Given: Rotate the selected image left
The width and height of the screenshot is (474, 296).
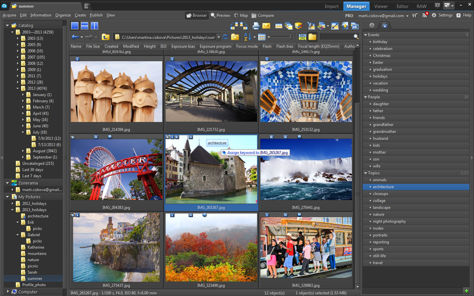Looking at the screenshot, I should pos(234,26).
